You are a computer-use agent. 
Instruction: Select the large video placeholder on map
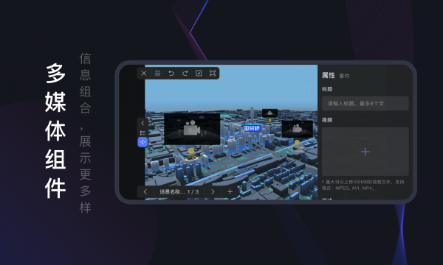click(x=192, y=129)
